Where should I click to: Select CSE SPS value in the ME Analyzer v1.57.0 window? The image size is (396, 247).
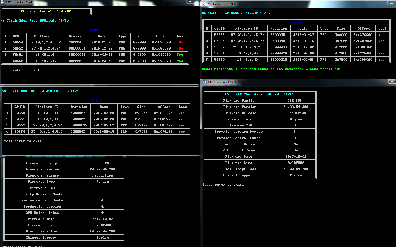[295, 101]
